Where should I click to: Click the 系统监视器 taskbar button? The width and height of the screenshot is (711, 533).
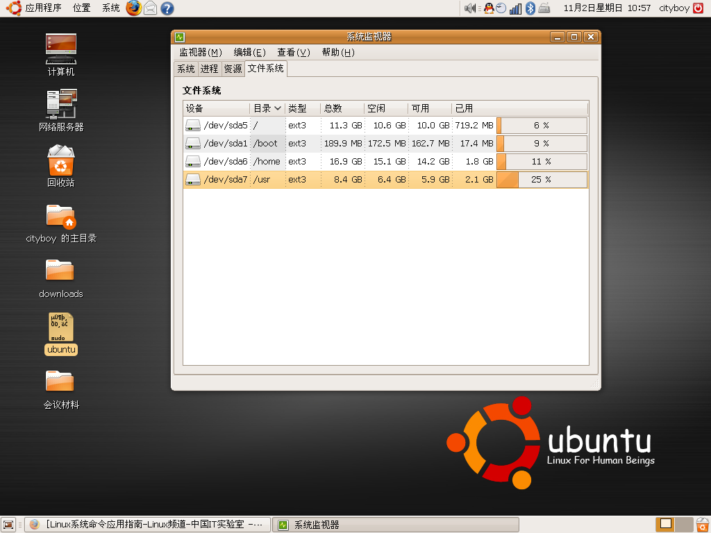click(395, 525)
